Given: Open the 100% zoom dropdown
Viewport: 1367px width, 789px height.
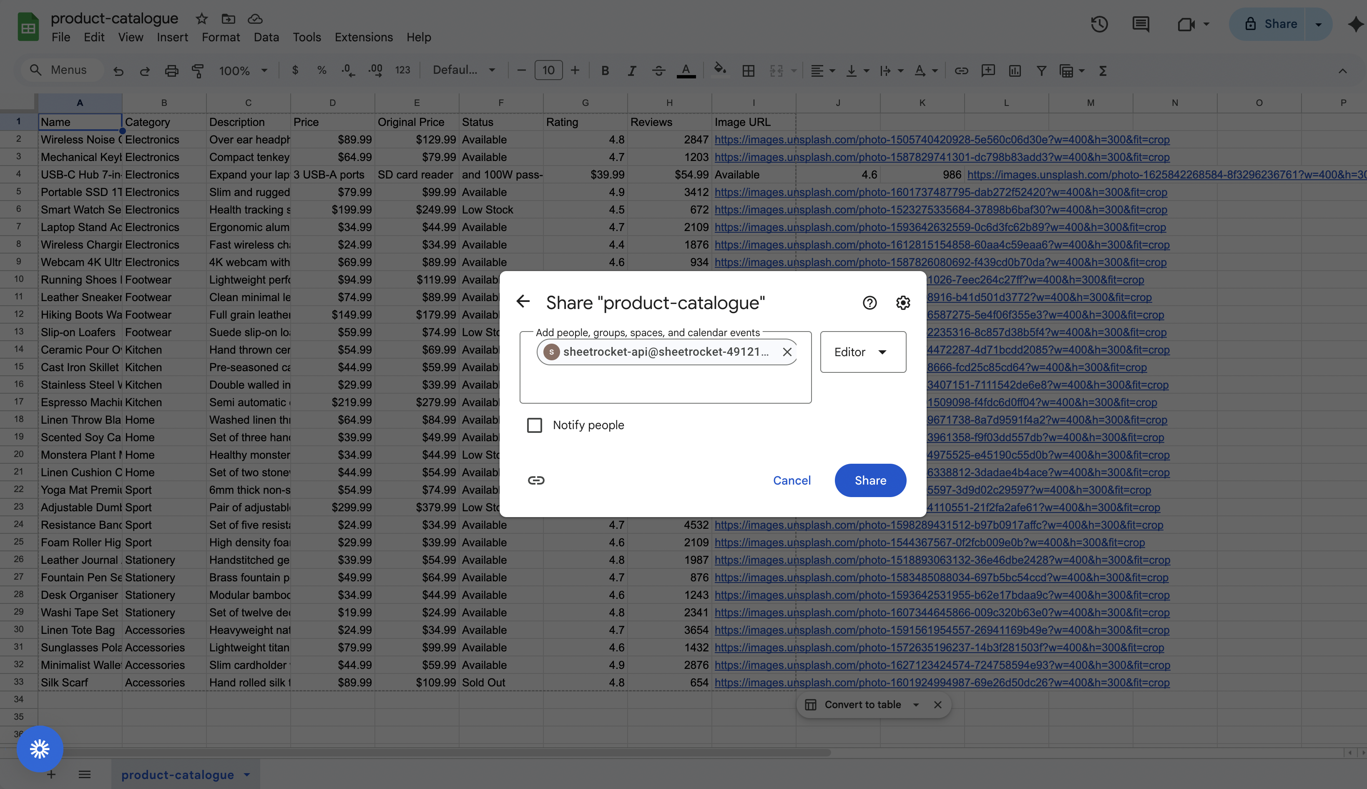Looking at the screenshot, I should pyautogui.click(x=243, y=70).
